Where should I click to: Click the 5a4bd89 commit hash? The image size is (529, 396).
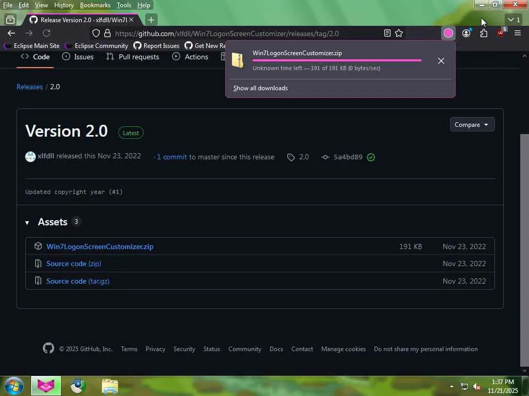348,157
